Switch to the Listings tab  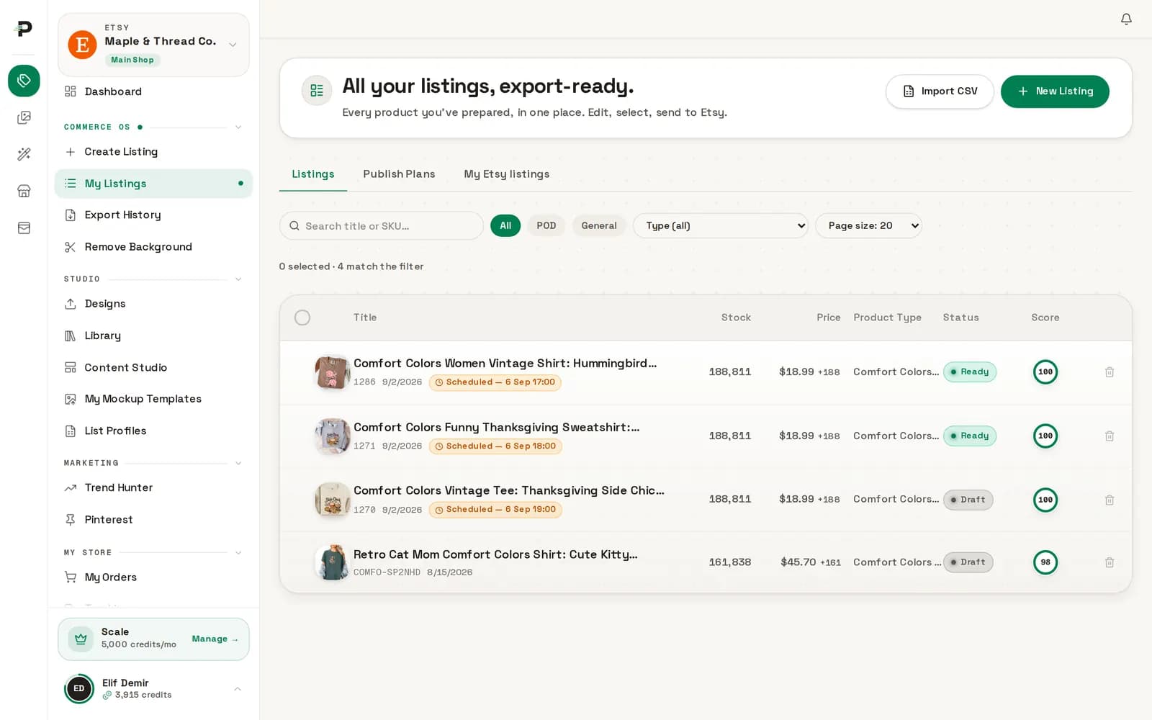point(313,174)
